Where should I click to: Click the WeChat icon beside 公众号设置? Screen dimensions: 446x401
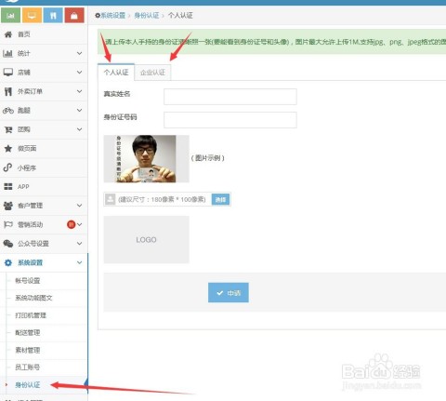8,244
